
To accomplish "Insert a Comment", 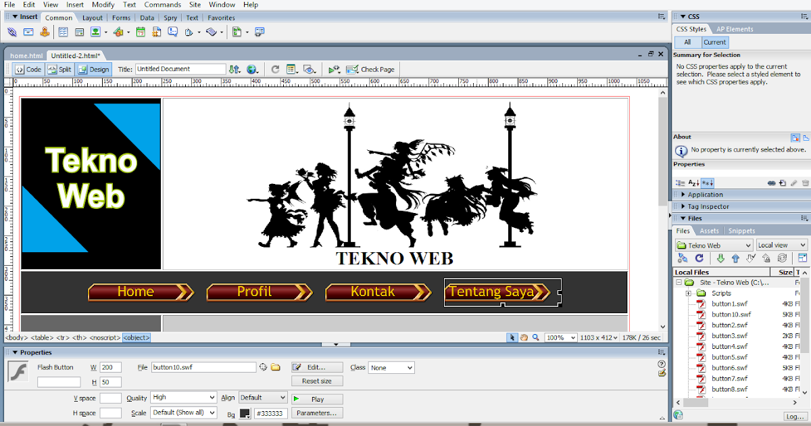I will pyautogui.click(x=173, y=32).
